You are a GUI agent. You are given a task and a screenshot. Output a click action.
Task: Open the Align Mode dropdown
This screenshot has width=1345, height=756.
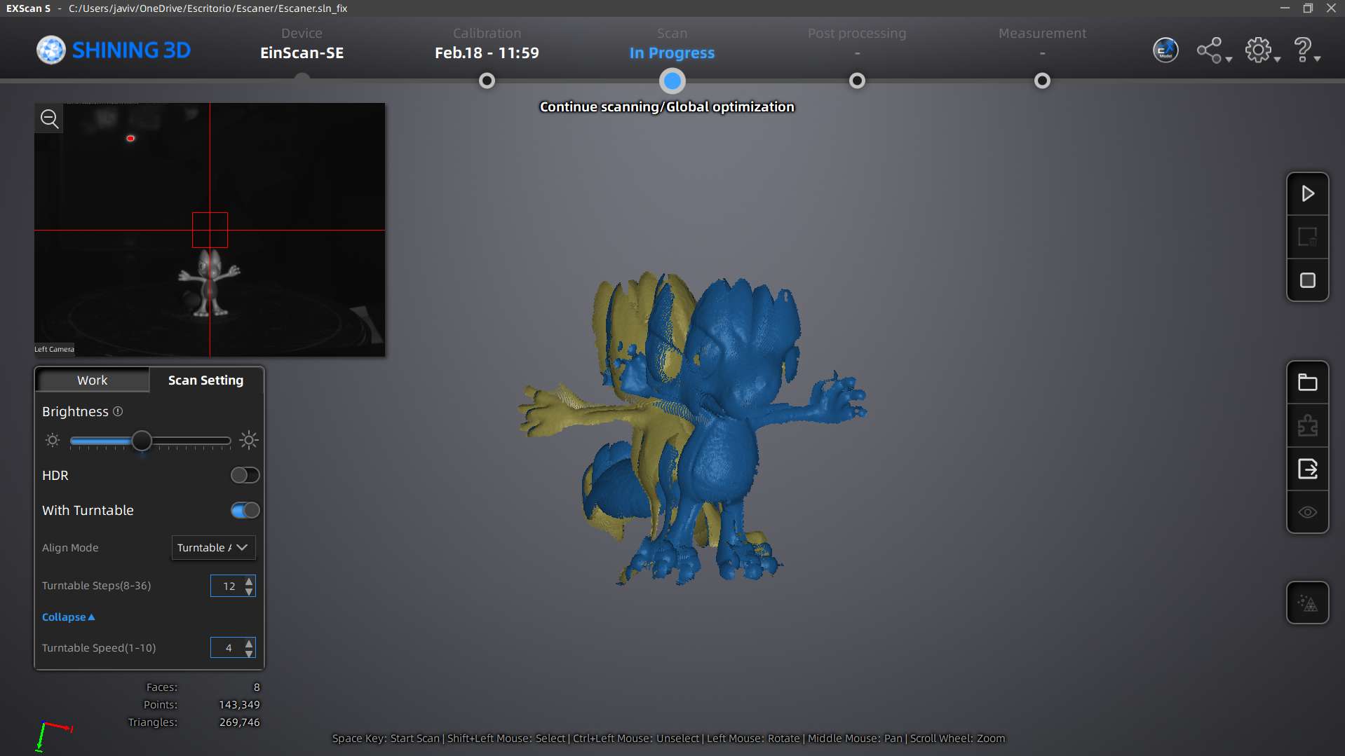point(213,547)
